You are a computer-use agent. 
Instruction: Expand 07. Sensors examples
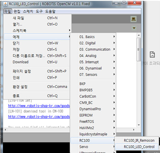(x=93, y=74)
